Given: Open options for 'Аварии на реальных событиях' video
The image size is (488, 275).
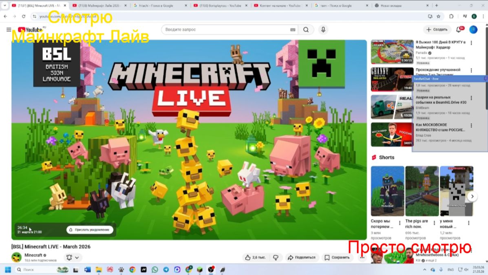Looking at the screenshot, I should point(471,98).
